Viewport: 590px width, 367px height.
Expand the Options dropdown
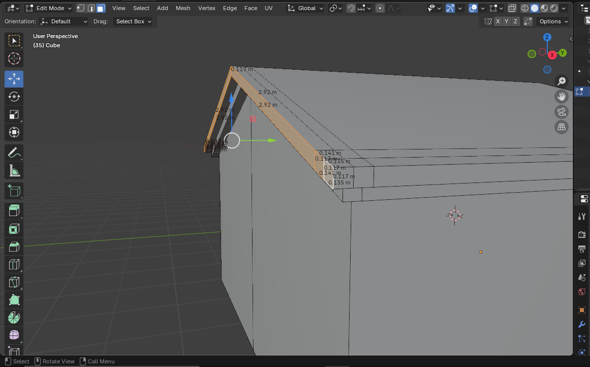coord(553,21)
